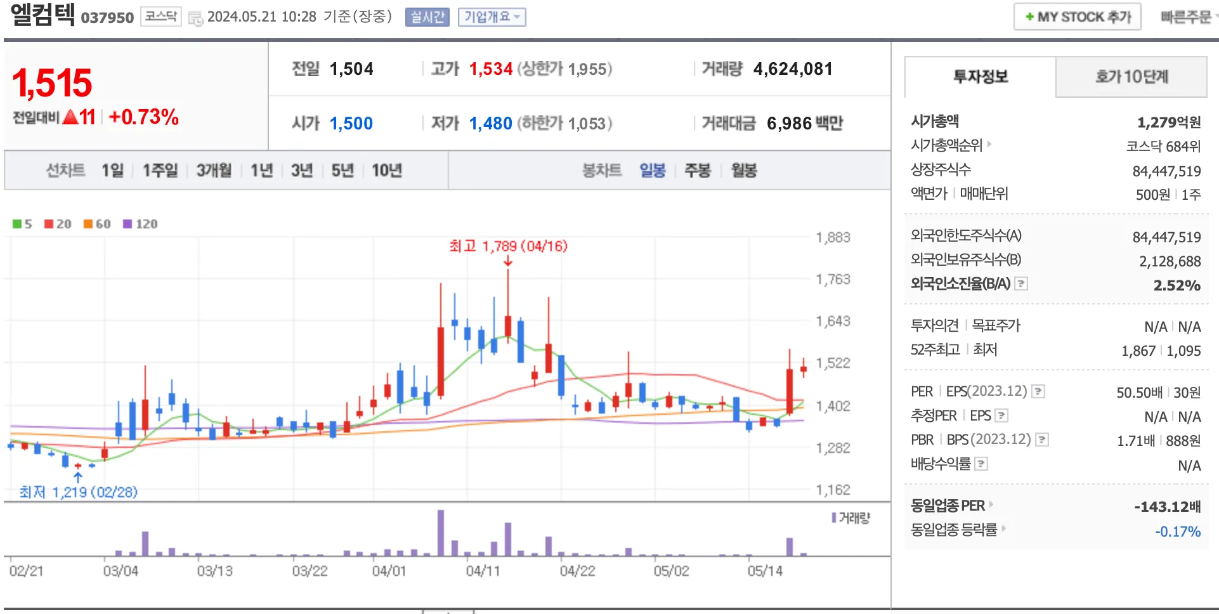
Task: Click the help icon next to 추정PER EPS
Action: pos(1001,415)
